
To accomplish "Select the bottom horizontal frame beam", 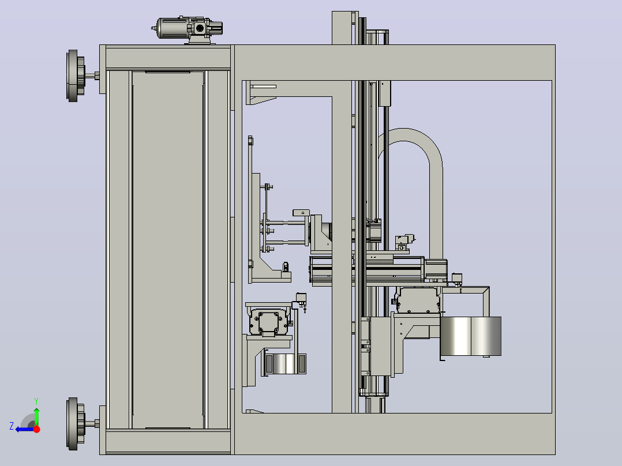I will 395,434.
